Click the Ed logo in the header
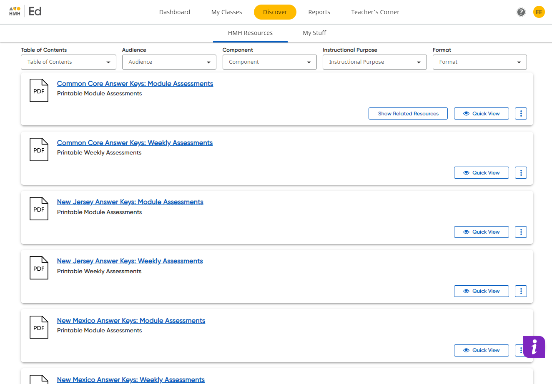This screenshot has height=384, width=552. 35,11
